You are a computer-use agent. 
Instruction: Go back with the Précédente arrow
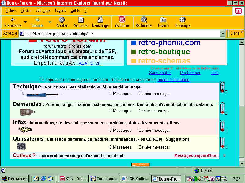13,22
